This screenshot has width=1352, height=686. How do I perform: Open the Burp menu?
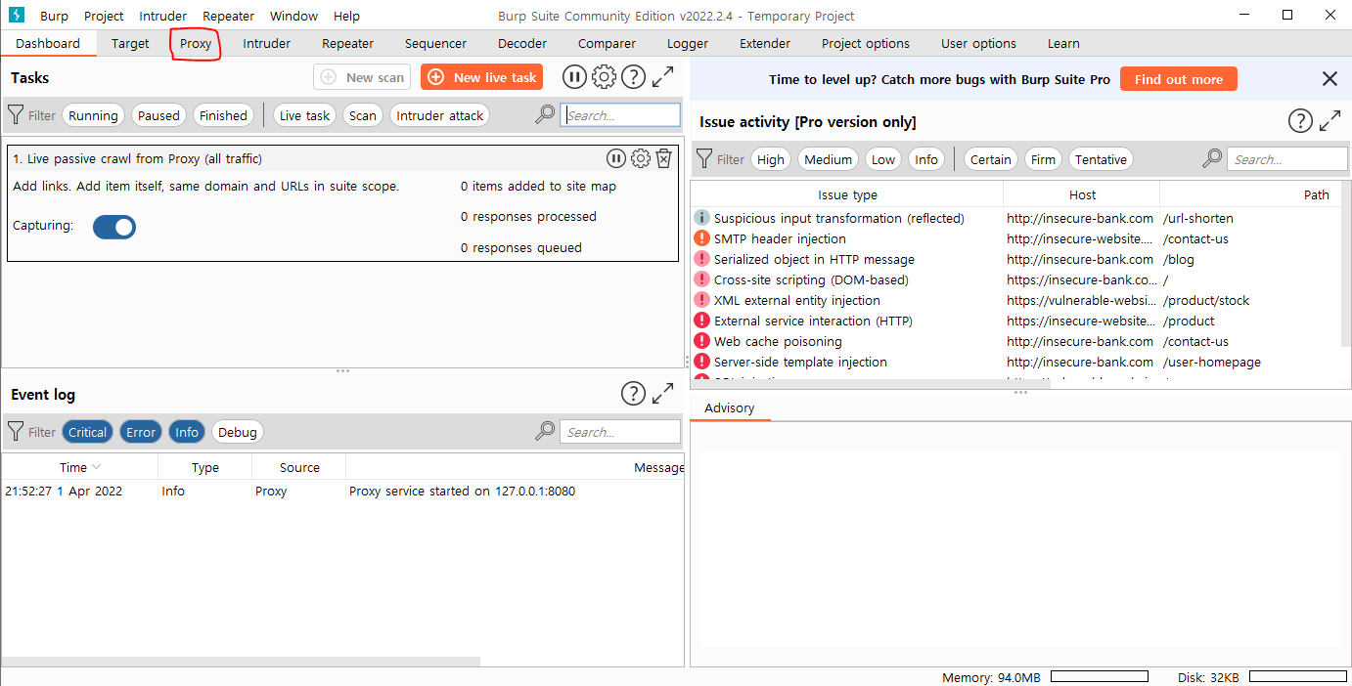(x=54, y=16)
